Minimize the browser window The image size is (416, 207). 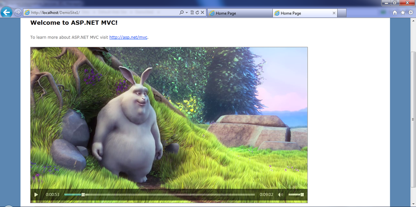tap(386, 3)
